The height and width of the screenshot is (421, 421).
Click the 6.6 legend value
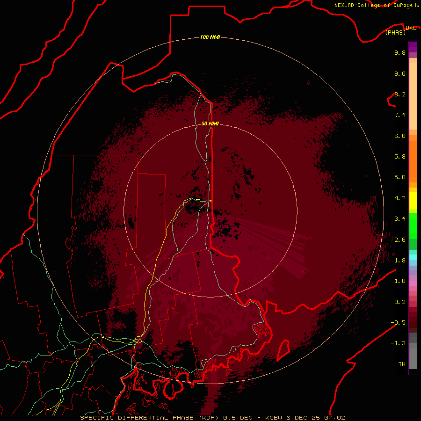[x=400, y=136]
